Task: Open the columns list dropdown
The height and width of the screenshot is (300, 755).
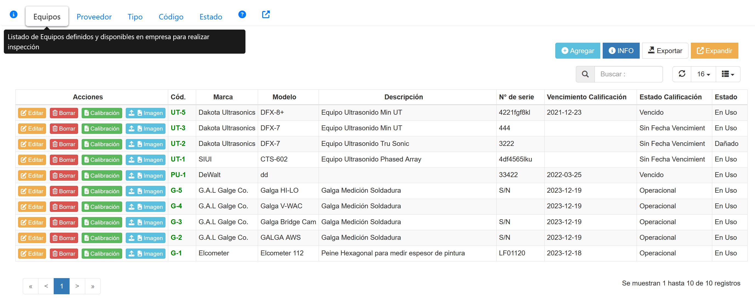Action: [x=728, y=74]
